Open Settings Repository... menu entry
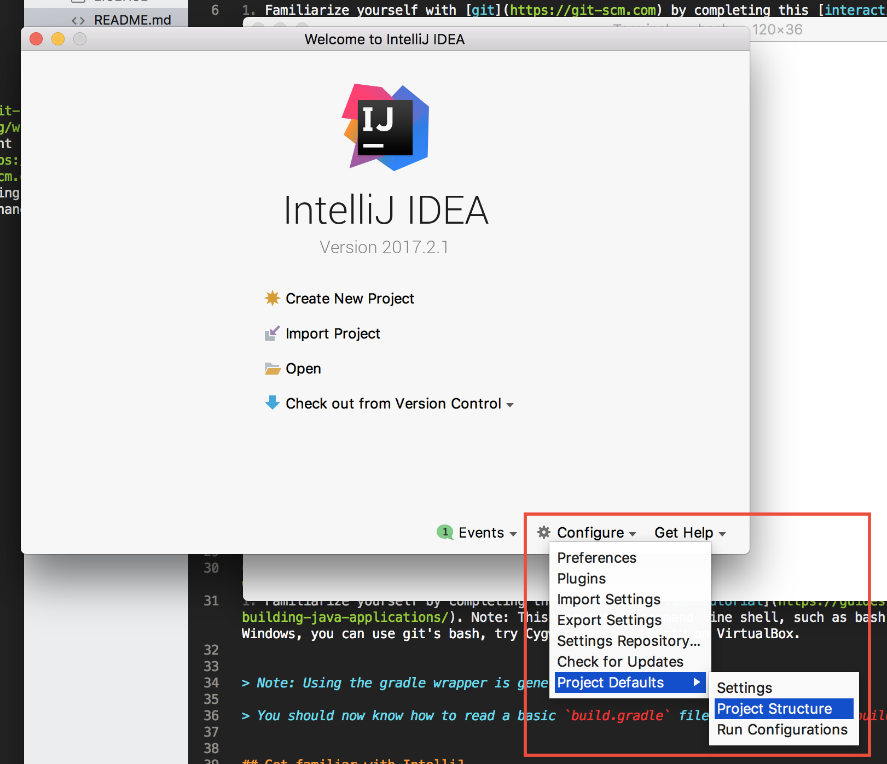This screenshot has height=764, width=887. tap(629, 641)
